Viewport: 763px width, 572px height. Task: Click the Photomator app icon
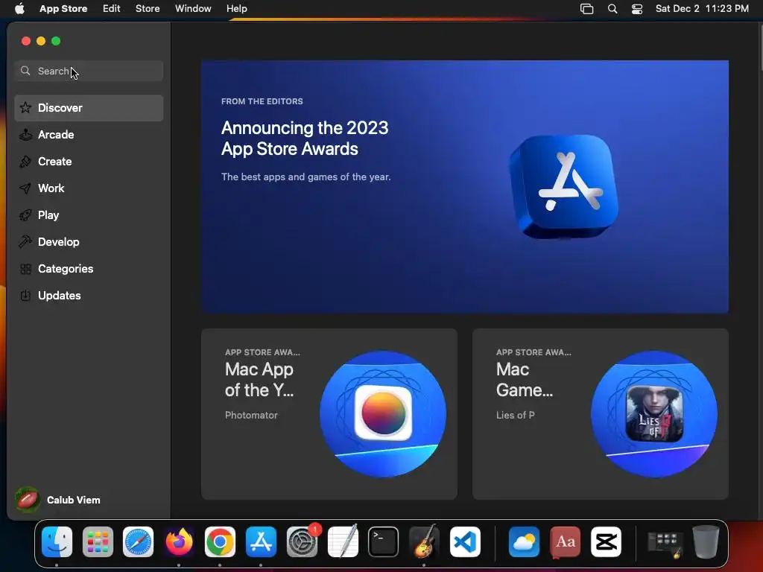tap(383, 413)
